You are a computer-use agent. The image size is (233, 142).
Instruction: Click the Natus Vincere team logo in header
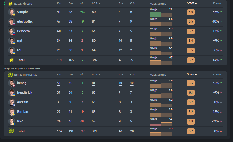pos(10,4)
